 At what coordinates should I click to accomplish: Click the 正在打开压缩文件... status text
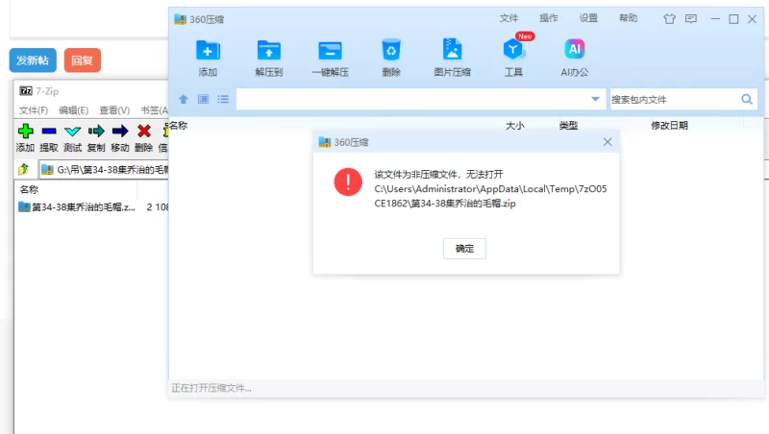pos(211,388)
